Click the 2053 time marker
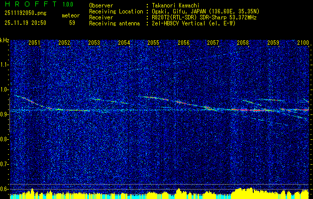The height and width of the screenshot is (199, 313). [94, 42]
